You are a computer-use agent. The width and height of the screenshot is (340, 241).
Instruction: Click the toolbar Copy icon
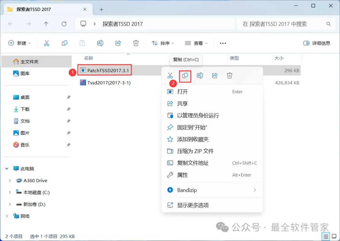65,43
